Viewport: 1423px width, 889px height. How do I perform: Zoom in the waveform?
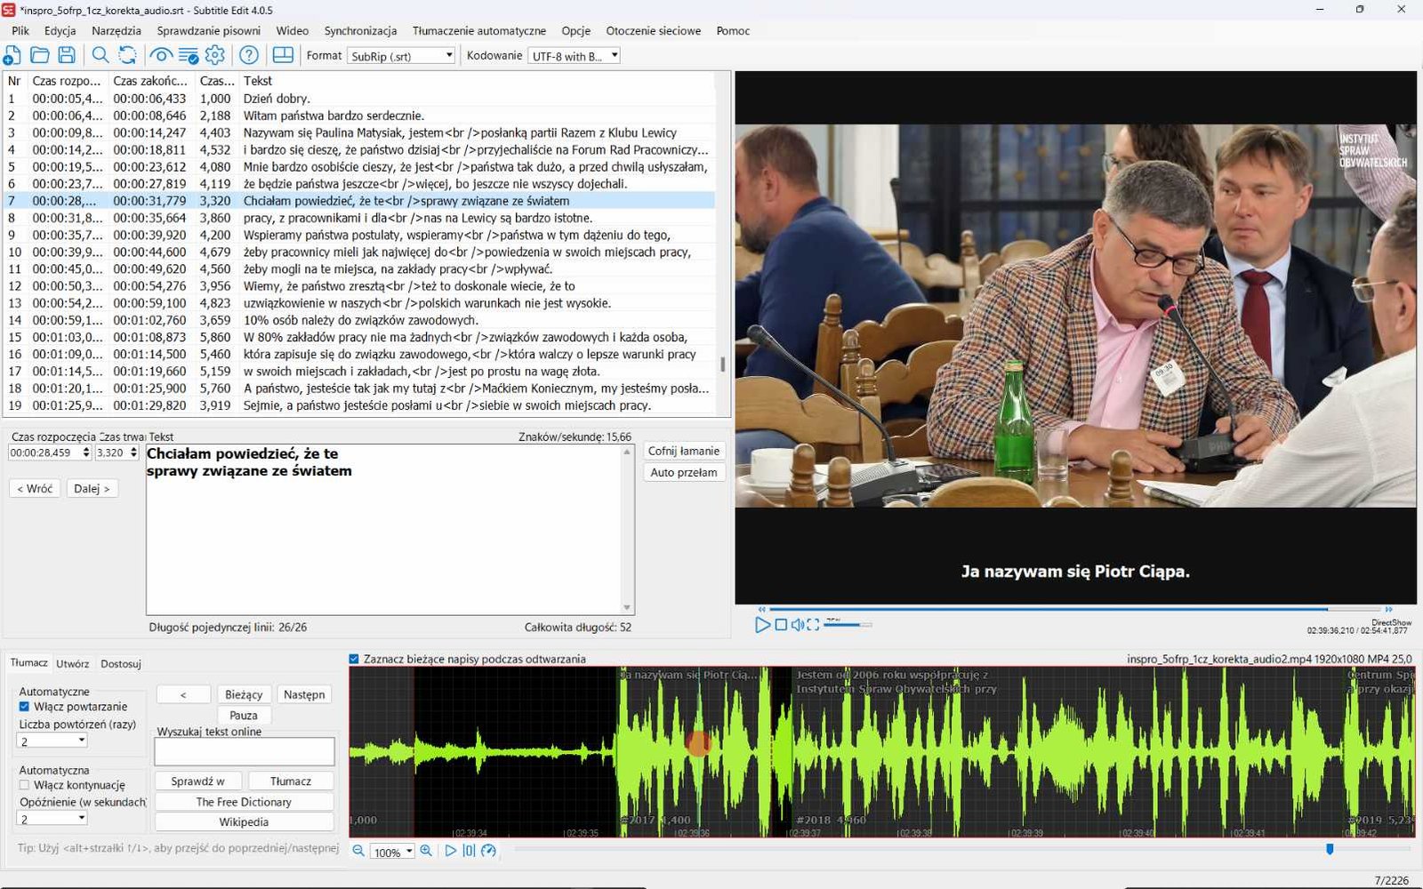point(426,851)
